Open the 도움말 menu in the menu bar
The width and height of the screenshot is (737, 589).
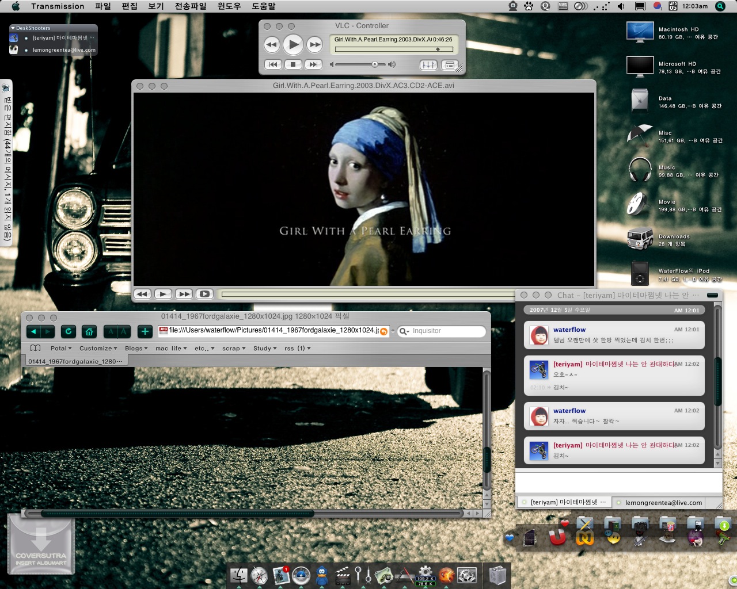[264, 6]
